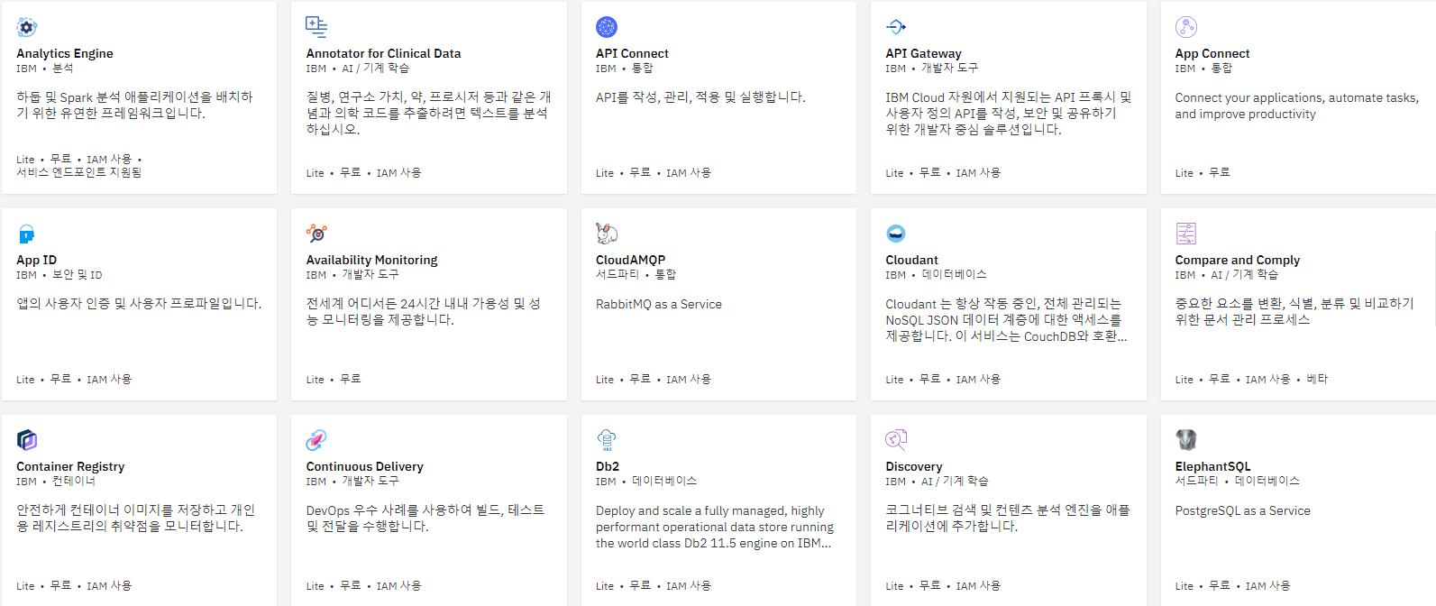
Task: Open the API Gateway service title
Action: click(x=923, y=53)
